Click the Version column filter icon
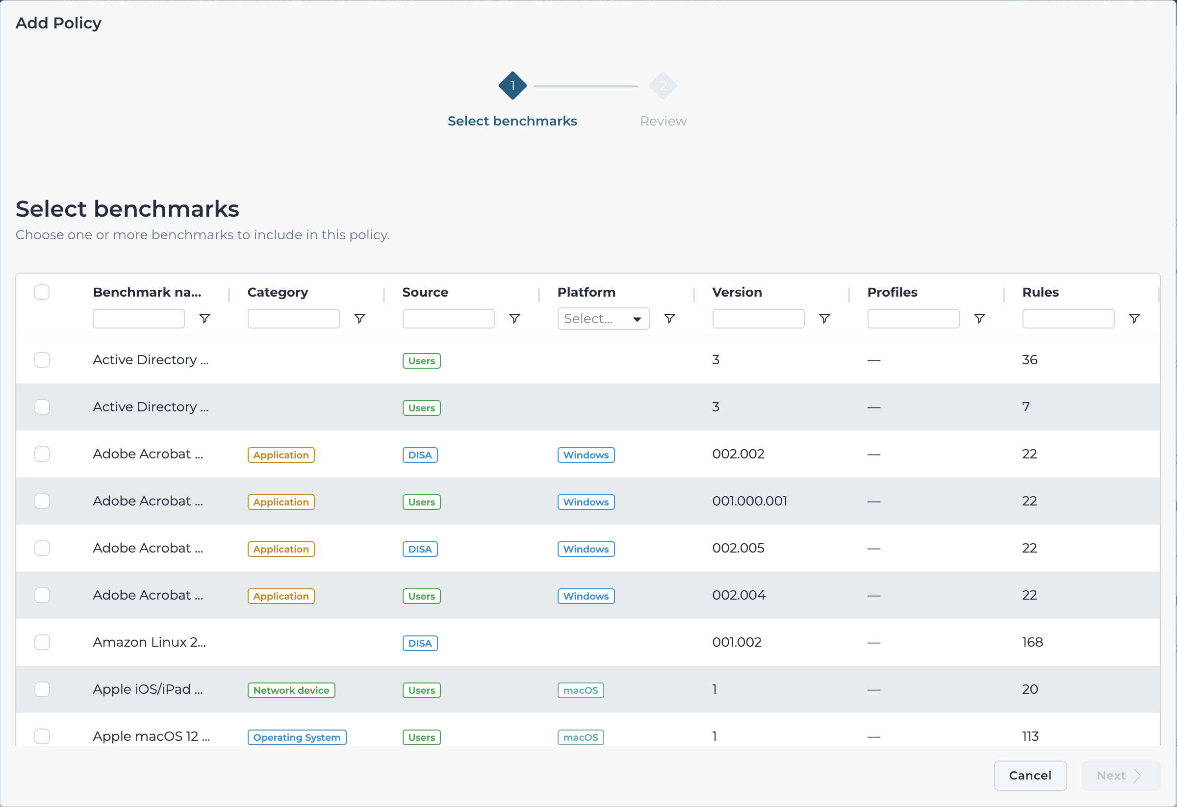 (x=824, y=319)
